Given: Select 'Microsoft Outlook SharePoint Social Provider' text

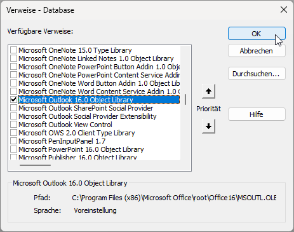Looking at the screenshot, I should pyautogui.click(x=86, y=108).
